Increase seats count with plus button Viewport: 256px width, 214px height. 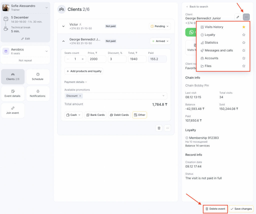pyautogui.click(x=82, y=59)
